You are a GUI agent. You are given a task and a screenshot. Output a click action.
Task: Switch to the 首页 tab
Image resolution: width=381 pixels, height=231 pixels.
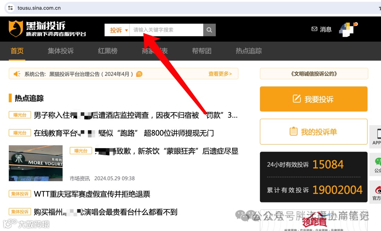pos(17,51)
